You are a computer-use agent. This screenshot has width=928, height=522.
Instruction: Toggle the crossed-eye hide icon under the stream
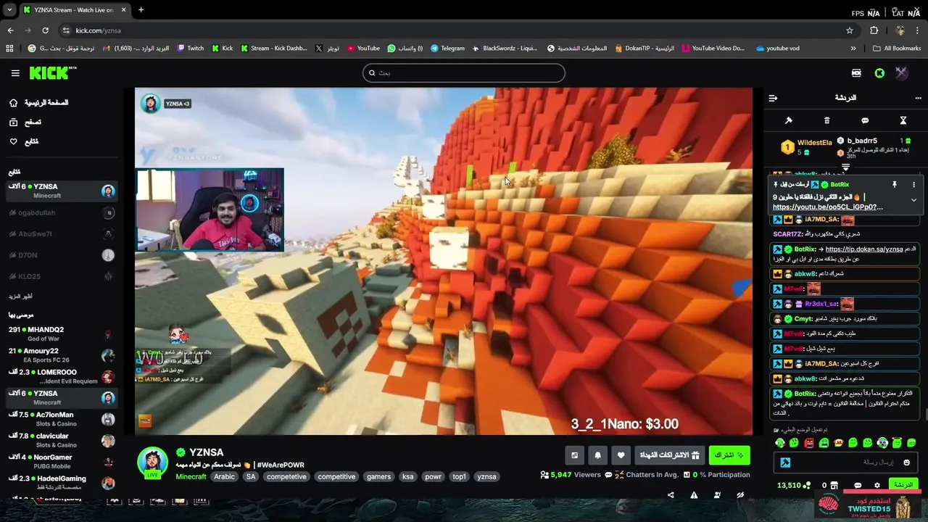pyautogui.click(x=740, y=496)
